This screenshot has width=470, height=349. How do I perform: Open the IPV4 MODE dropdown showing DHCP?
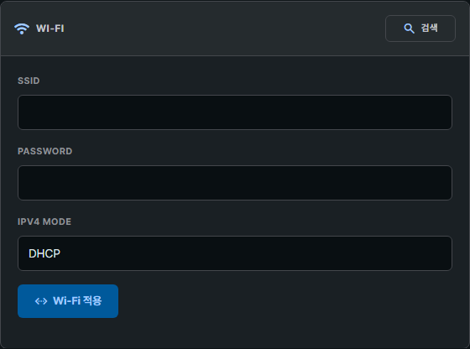click(235, 253)
